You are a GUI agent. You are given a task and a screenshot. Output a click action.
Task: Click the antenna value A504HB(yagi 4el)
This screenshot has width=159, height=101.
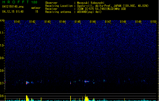coord(89,12)
